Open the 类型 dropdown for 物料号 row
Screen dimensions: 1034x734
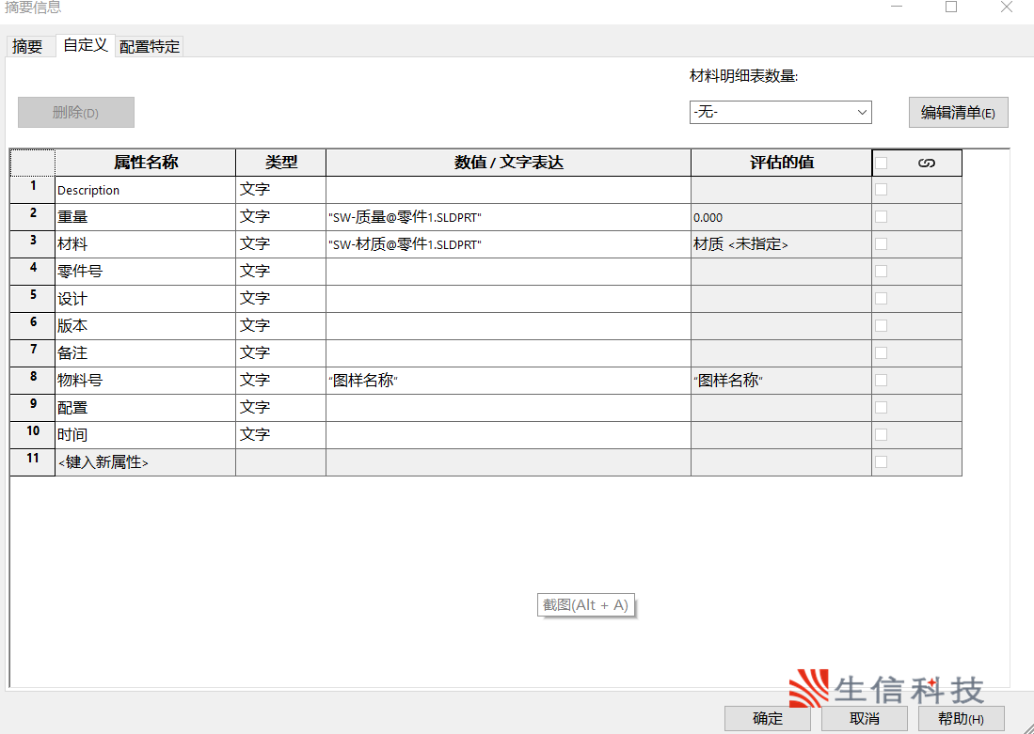(x=279, y=380)
